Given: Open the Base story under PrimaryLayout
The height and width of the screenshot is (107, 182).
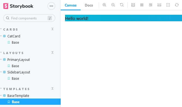Looking at the screenshot, I should (15, 66).
